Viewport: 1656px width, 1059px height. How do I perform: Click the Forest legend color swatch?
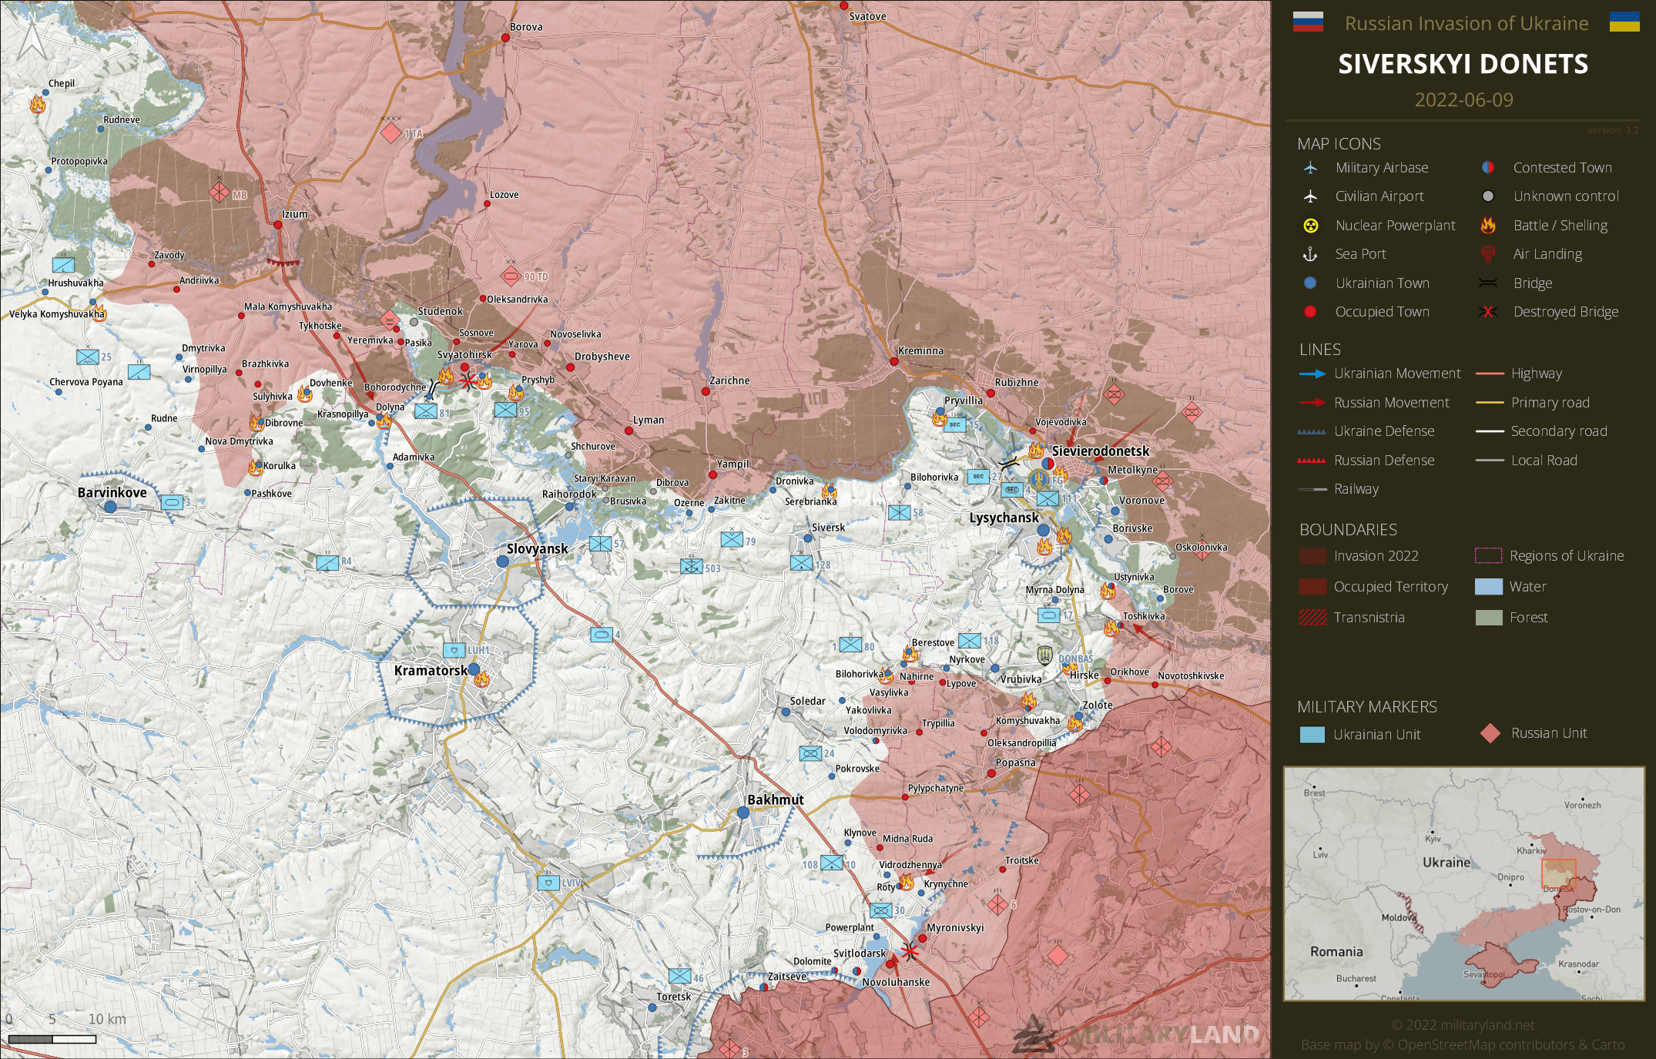click(x=1488, y=618)
